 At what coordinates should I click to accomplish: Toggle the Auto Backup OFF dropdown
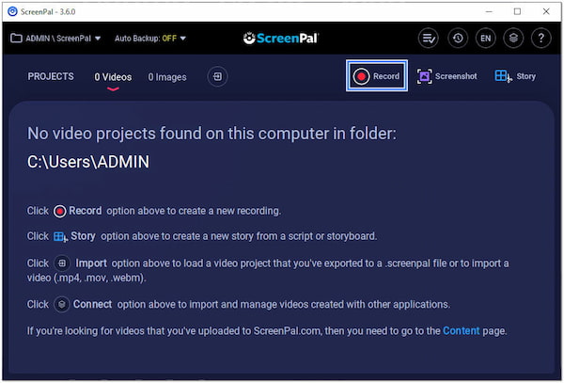tap(150, 39)
